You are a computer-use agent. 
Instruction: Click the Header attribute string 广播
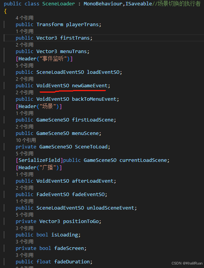coord(48,168)
